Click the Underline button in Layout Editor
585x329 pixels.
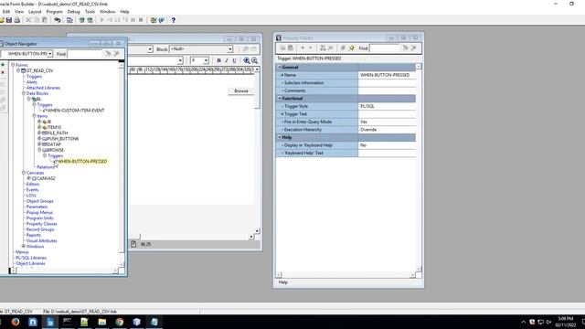point(234,60)
